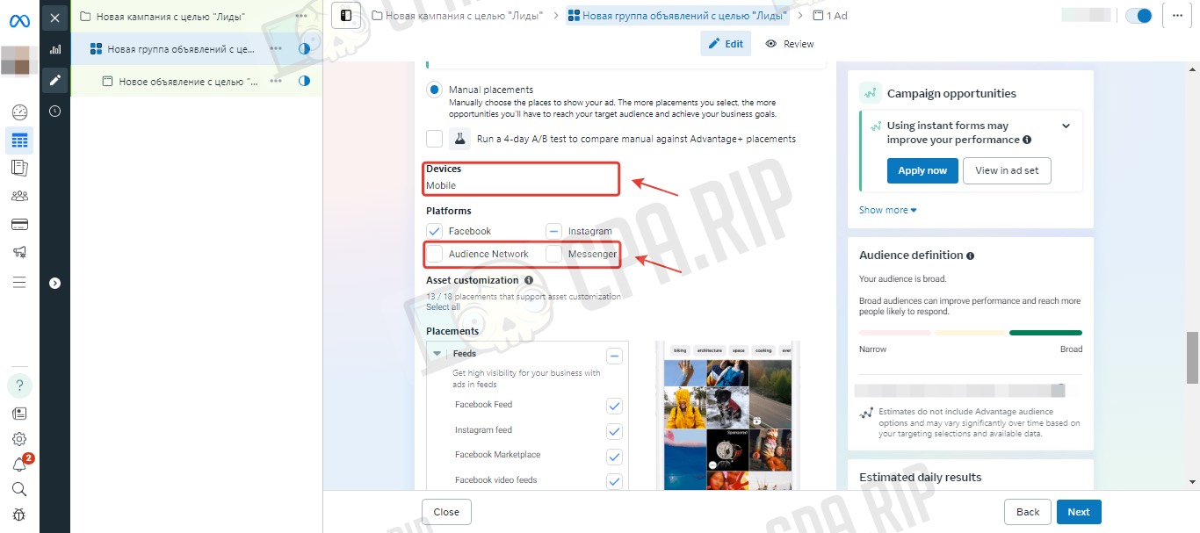Expand Show more opportunities
This screenshot has width=1200, height=533.
(x=887, y=210)
